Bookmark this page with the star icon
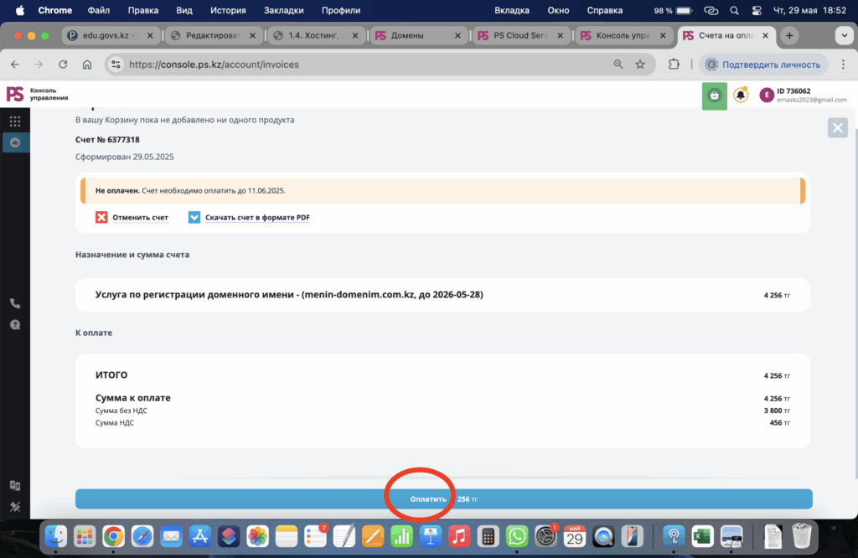Image resolution: width=858 pixels, height=558 pixels. point(640,65)
